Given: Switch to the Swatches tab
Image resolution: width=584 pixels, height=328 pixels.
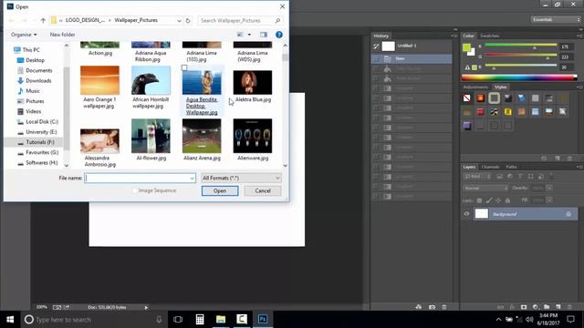Looking at the screenshot, I should (489, 36).
